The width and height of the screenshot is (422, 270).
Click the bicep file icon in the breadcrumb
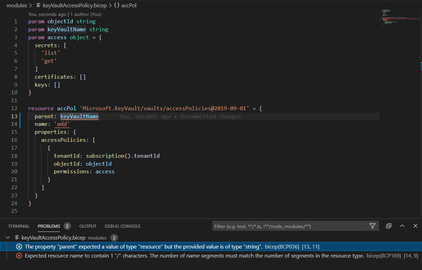tap(39, 6)
